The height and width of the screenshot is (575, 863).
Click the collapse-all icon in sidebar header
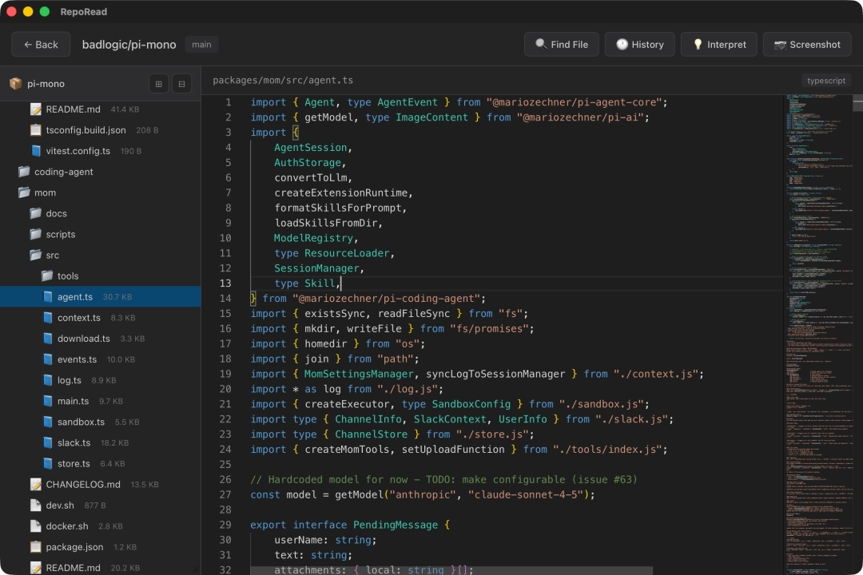[181, 84]
